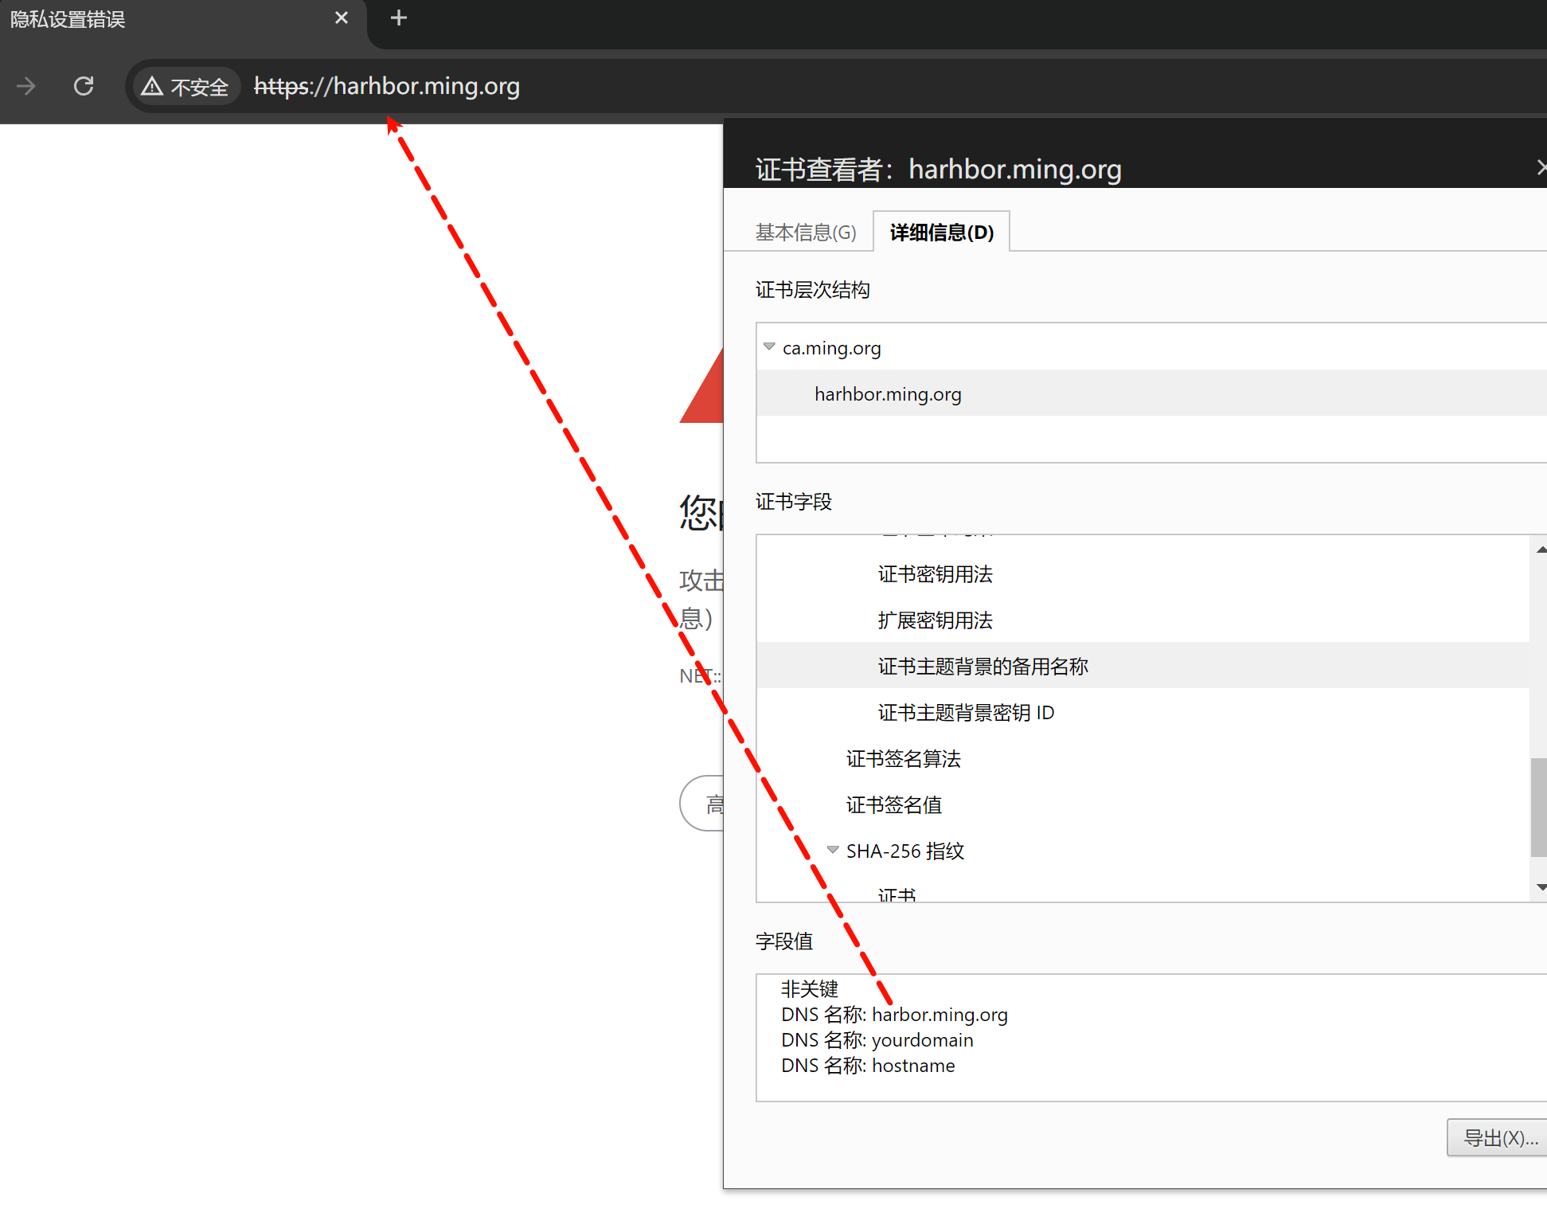Click the 不安全 security warning chip
Screen dimensions: 1547x1213
coord(185,86)
